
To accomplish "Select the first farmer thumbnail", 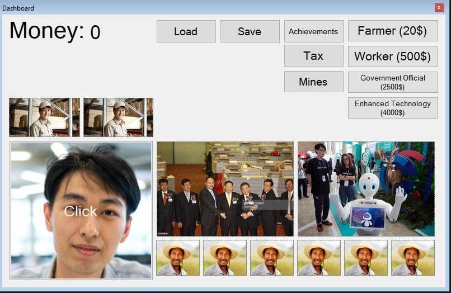I will click(178, 258).
